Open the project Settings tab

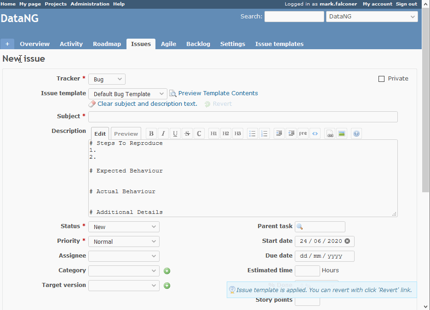coord(233,44)
